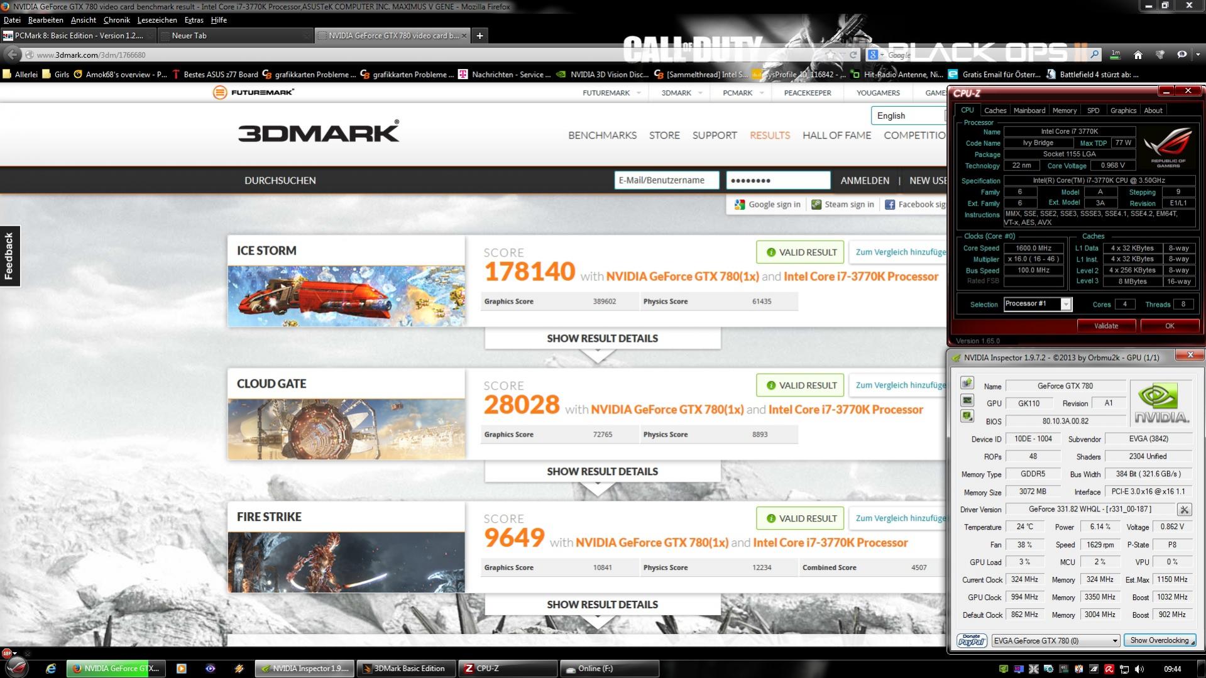Click the chat bubble toolbar icon

[1181, 55]
